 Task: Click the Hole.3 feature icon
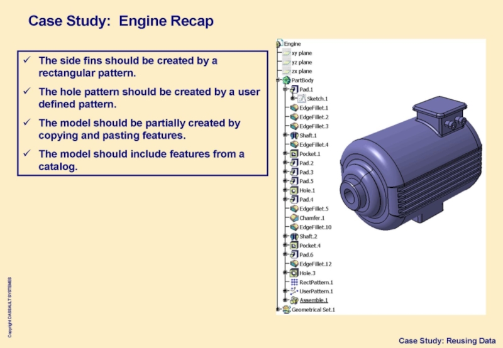[294, 273]
